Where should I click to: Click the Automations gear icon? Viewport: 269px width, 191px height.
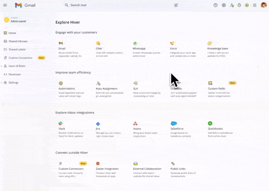[x=61, y=83]
